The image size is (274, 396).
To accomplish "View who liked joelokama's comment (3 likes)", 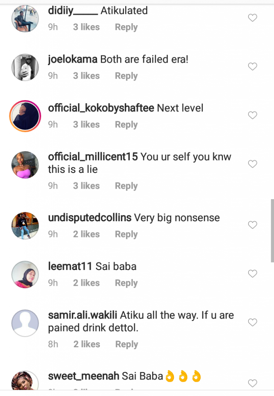I will tap(86, 76).
